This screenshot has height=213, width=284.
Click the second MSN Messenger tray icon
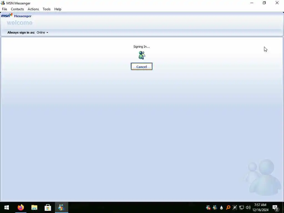tap(215, 207)
